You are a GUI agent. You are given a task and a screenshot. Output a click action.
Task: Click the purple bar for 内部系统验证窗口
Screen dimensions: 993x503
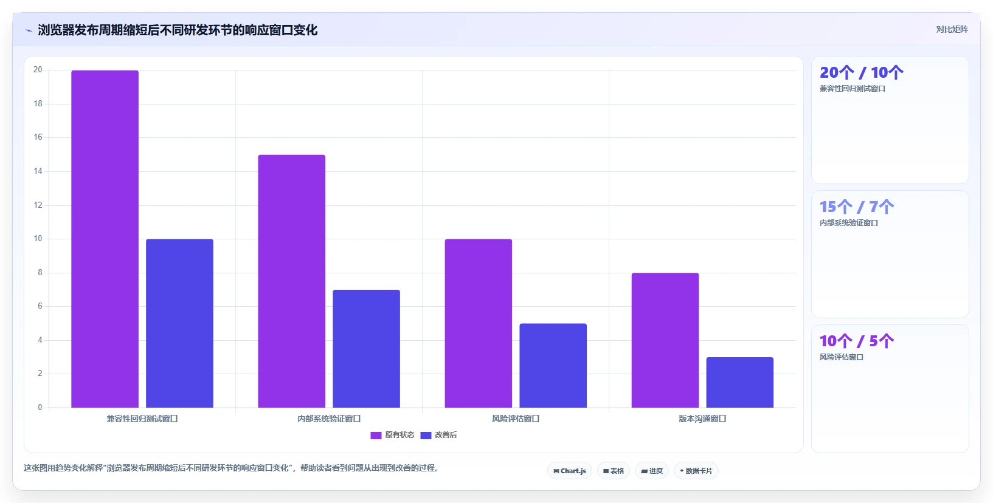pos(291,281)
